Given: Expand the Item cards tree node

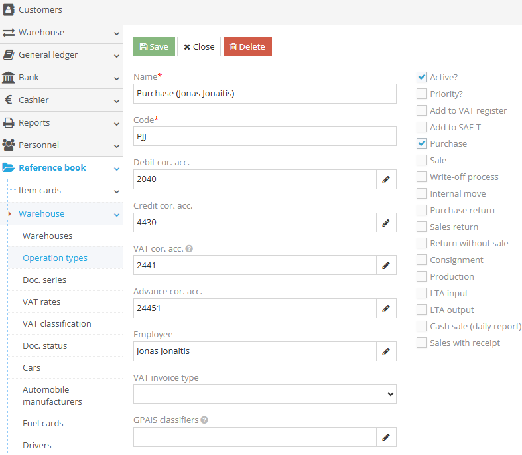Looking at the screenshot, I should click(x=61, y=191).
